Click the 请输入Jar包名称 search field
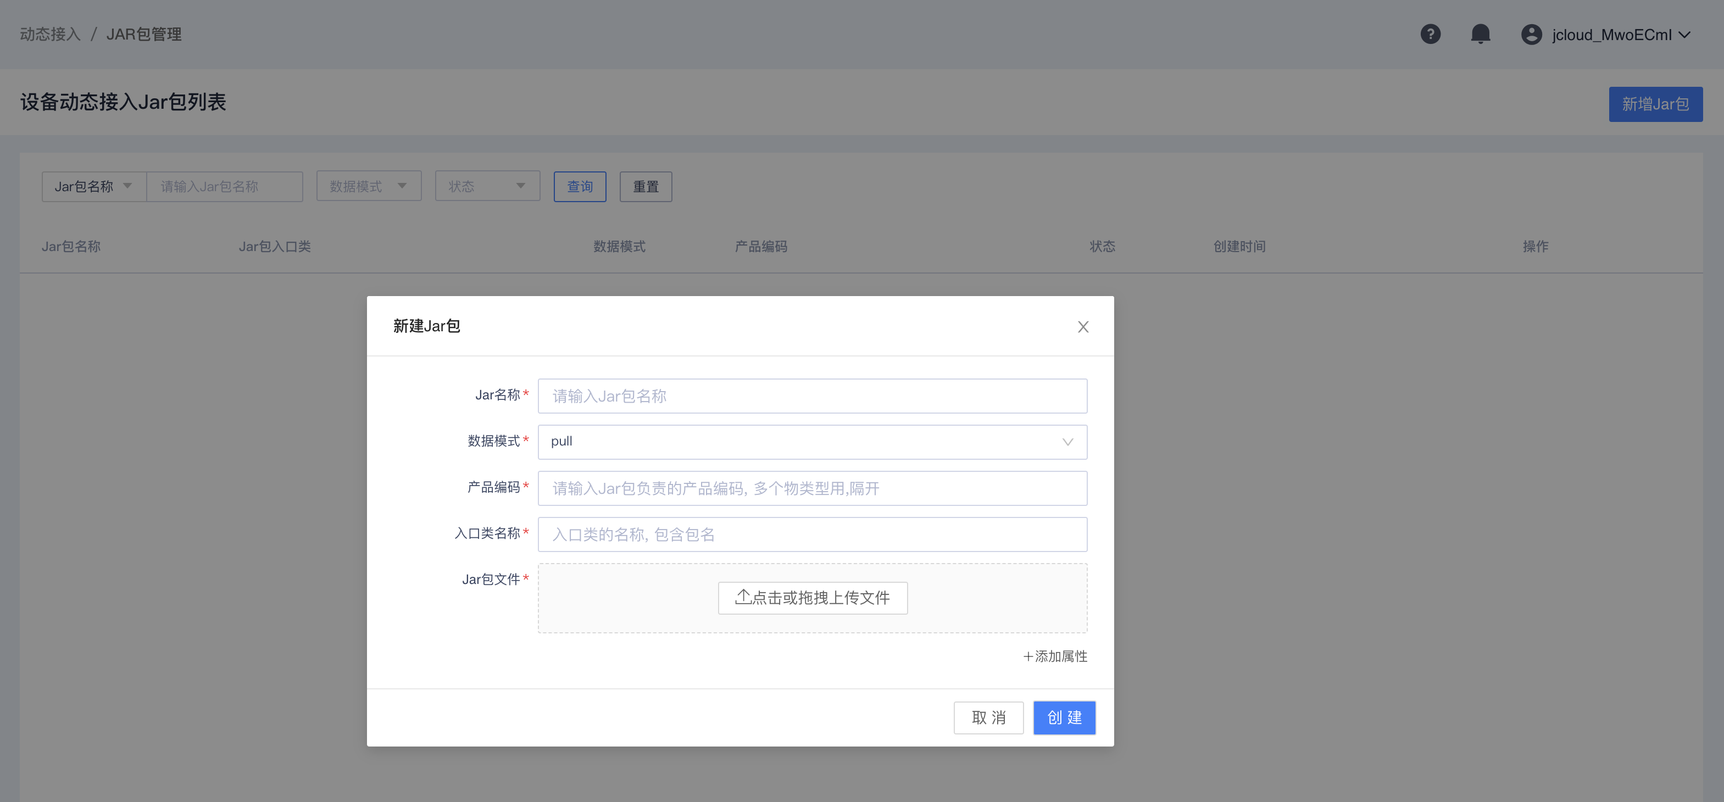1724x802 pixels. coord(224,187)
